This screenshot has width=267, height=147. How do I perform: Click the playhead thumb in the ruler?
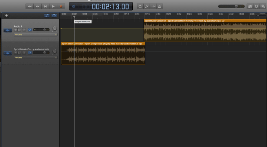[74, 16]
